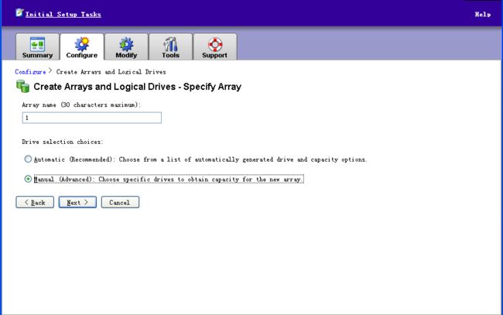This screenshot has width=503, height=315.
Task: Click the Cancel button
Action: (x=120, y=203)
